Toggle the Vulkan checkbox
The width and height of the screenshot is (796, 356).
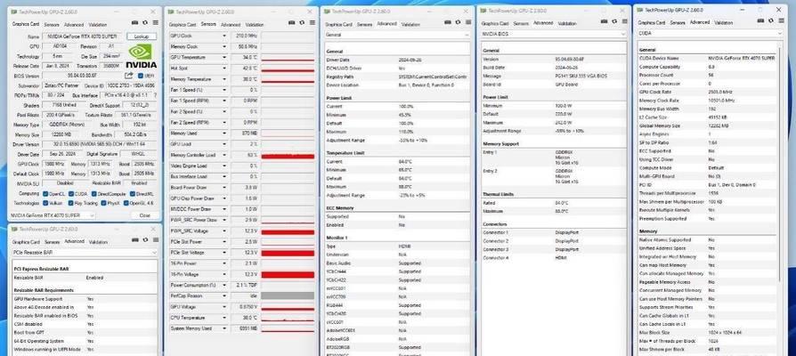tap(45, 203)
